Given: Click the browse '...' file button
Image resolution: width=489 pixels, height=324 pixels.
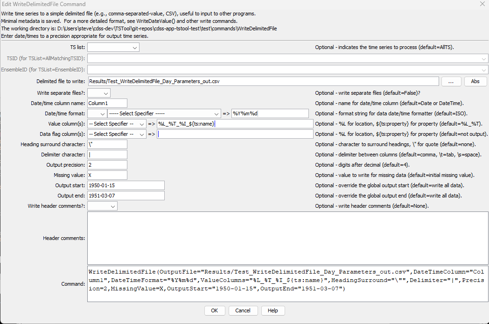Looking at the screenshot, I should pos(451,82).
